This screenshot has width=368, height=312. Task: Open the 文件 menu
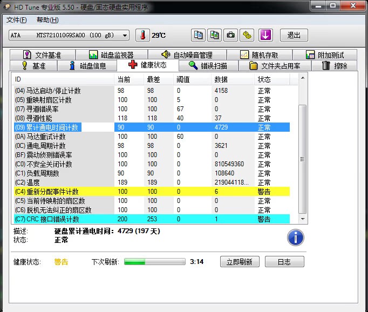(16, 20)
